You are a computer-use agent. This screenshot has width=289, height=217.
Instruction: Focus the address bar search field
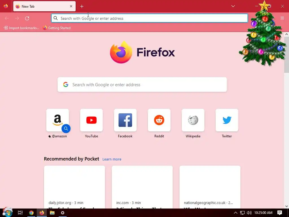[x=150, y=18]
